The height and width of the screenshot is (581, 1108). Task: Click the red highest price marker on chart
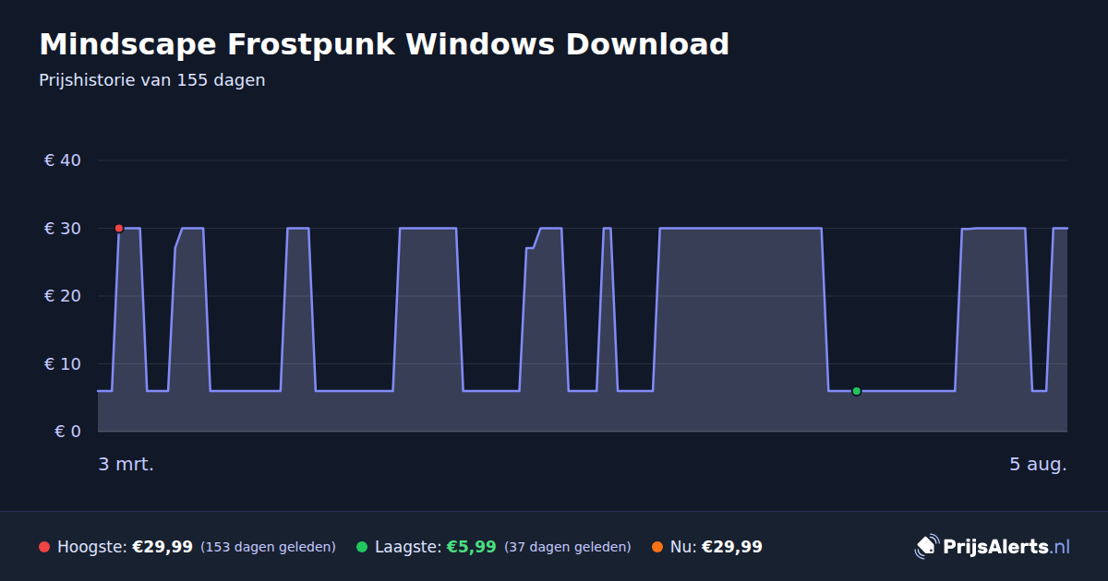pyautogui.click(x=118, y=228)
